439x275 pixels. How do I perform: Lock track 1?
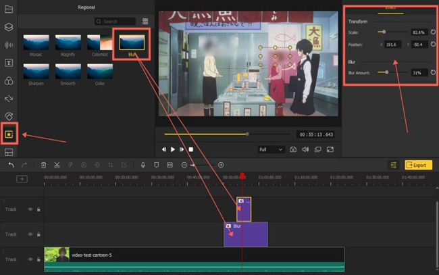tap(38, 259)
